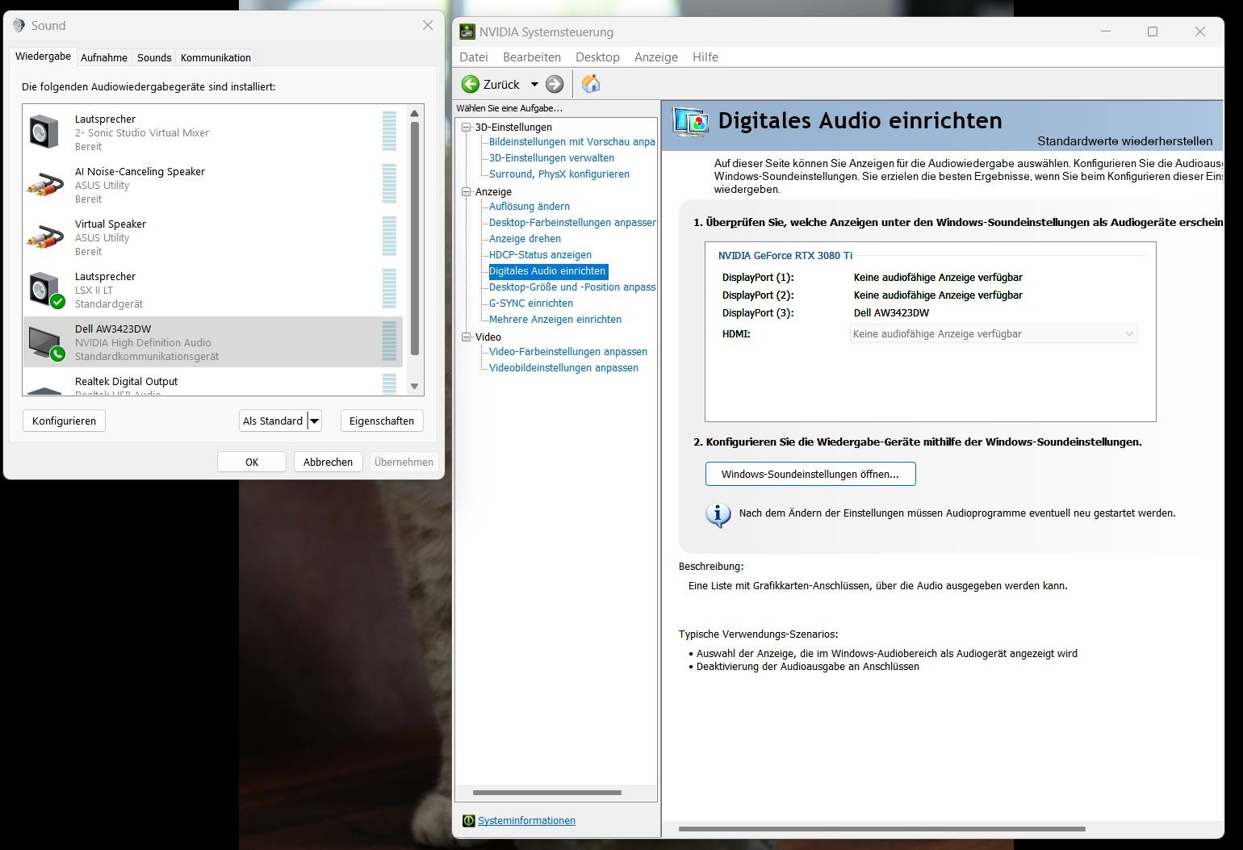Collapse the 3D-Einstellungen tree node
This screenshot has height=850, width=1243.
466,127
